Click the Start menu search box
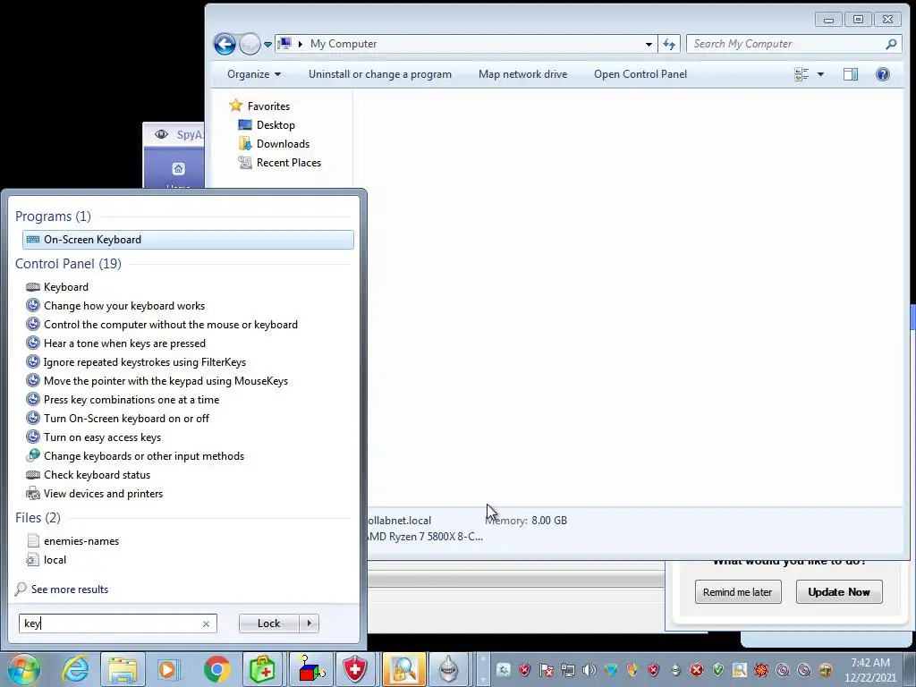 pyautogui.click(x=118, y=623)
